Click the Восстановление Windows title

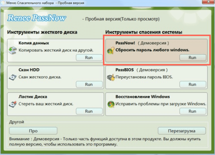tap(143, 97)
